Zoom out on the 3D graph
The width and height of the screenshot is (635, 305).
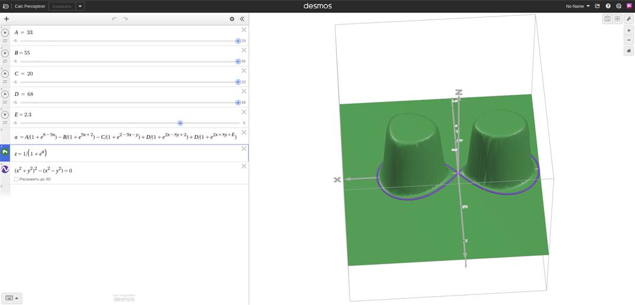629,40
